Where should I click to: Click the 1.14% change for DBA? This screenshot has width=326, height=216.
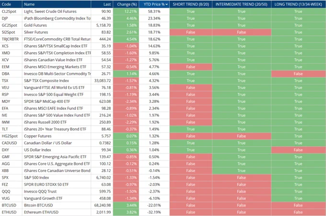point(126,74)
